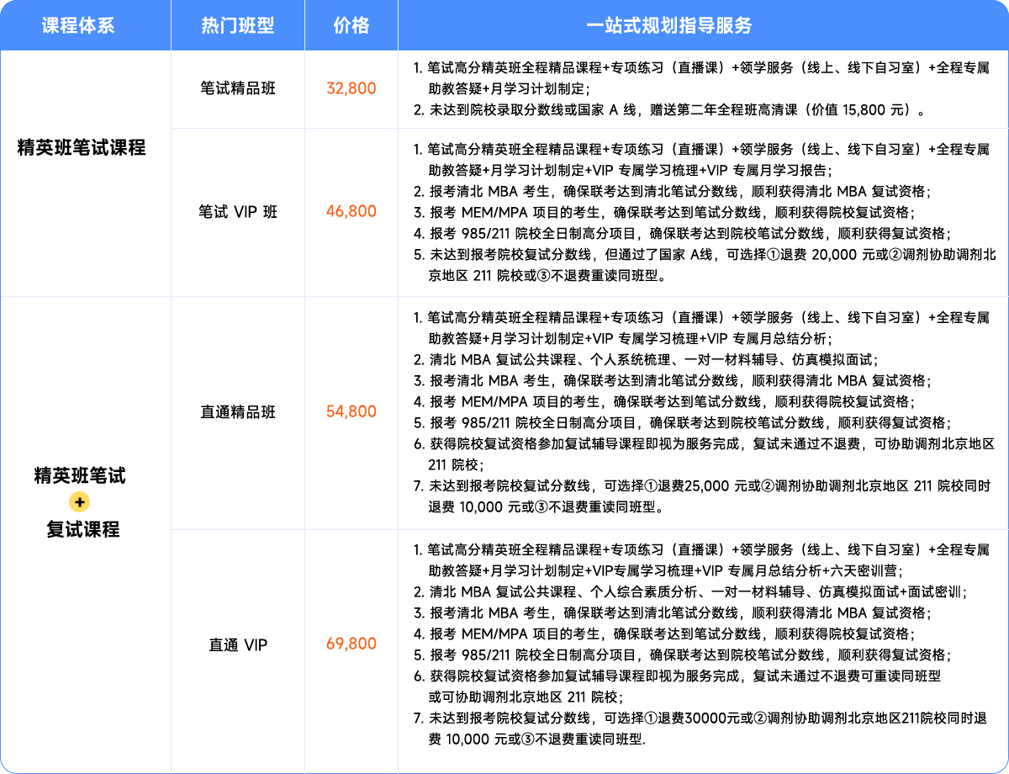Image resolution: width=1009 pixels, height=774 pixels.
Task: Select the 笔试 VIP 班 class name
Action: coord(238,211)
